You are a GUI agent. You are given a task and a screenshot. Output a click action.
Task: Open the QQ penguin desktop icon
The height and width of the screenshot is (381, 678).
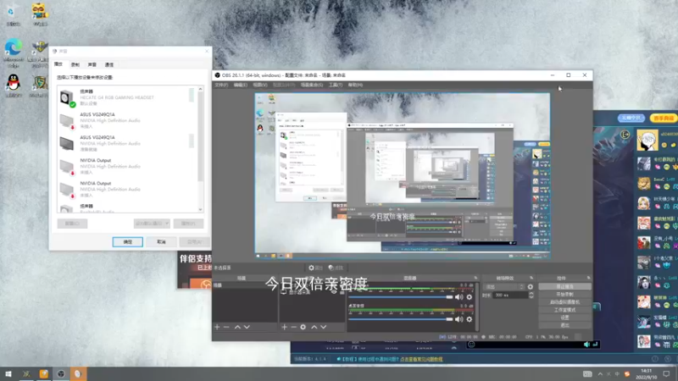pyautogui.click(x=14, y=86)
